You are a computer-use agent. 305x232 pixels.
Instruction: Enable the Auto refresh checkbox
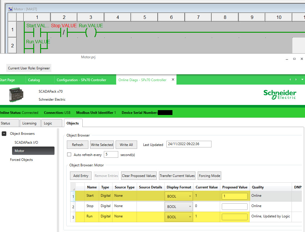pyautogui.click(x=69, y=154)
